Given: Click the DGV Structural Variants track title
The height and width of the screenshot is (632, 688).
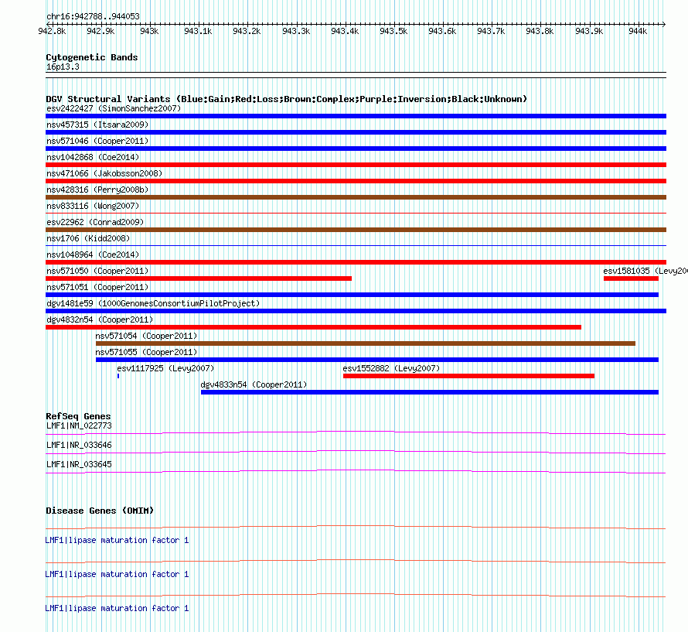Looking at the screenshot, I should [287, 99].
